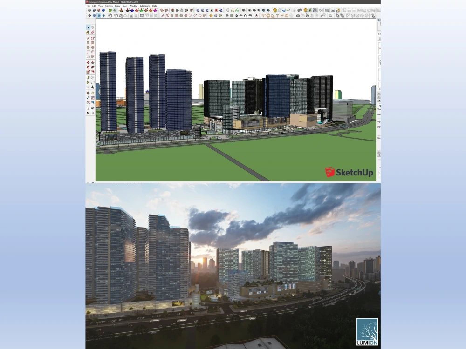This screenshot has width=466, height=349.
Task: Open the File menu
Action: (x=88, y=6)
